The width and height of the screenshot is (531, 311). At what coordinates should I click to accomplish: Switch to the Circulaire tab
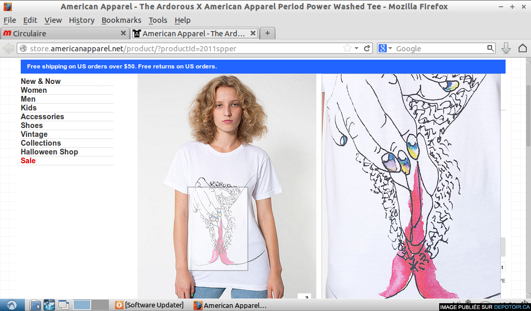click(65, 33)
